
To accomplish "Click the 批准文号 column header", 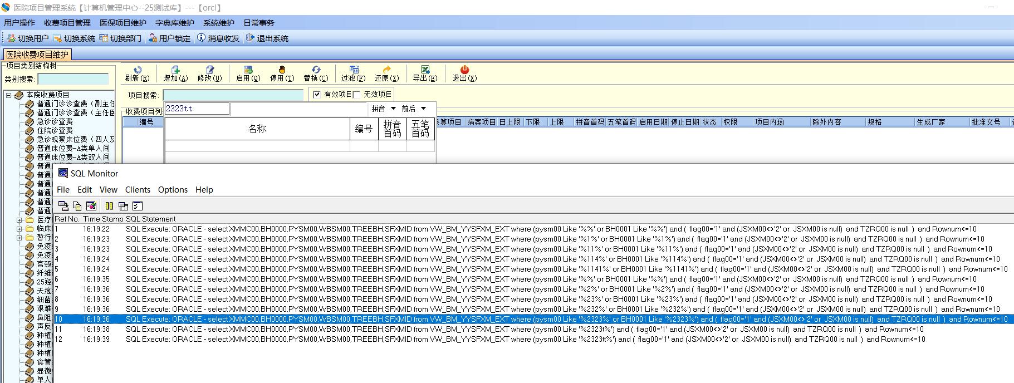I will pyautogui.click(x=989, y=122).
